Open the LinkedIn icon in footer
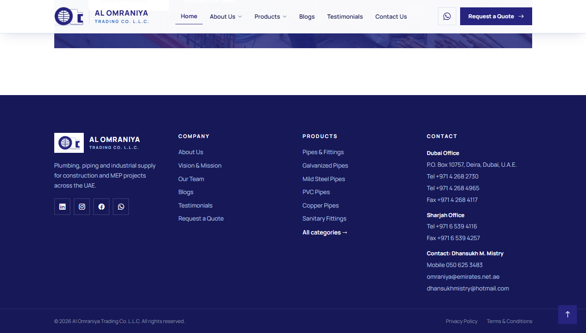Screen dimensions: 586x333 coord(62,207)
